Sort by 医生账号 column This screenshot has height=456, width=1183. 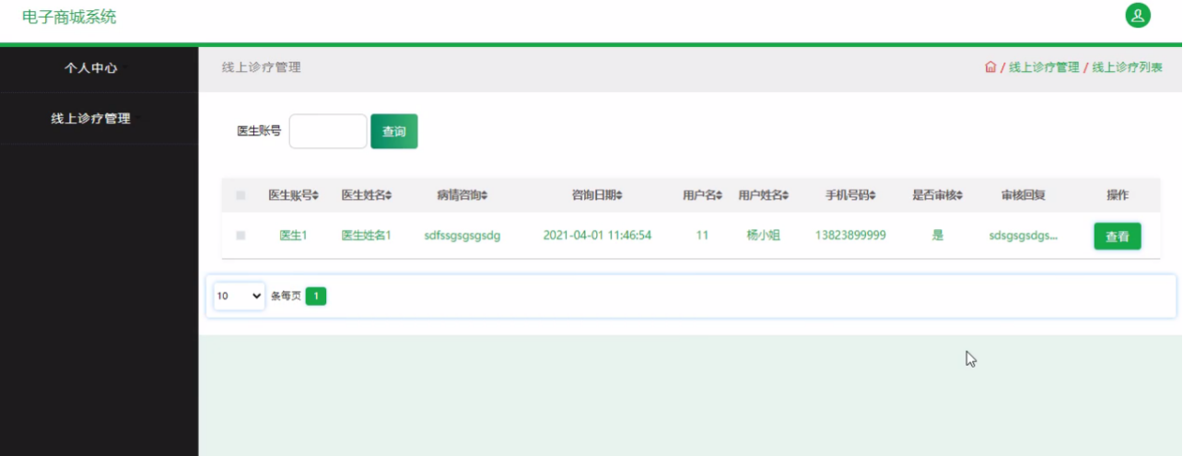click(x=293, y=195)
